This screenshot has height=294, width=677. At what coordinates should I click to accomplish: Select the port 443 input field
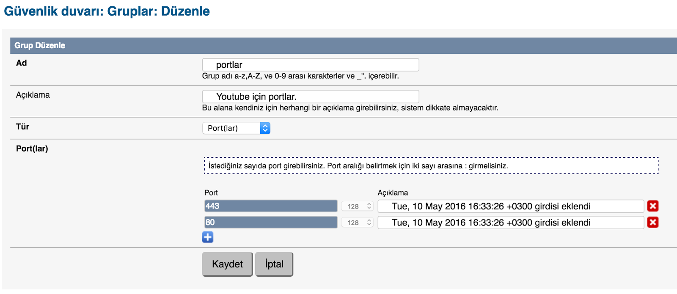click(271, 206)
